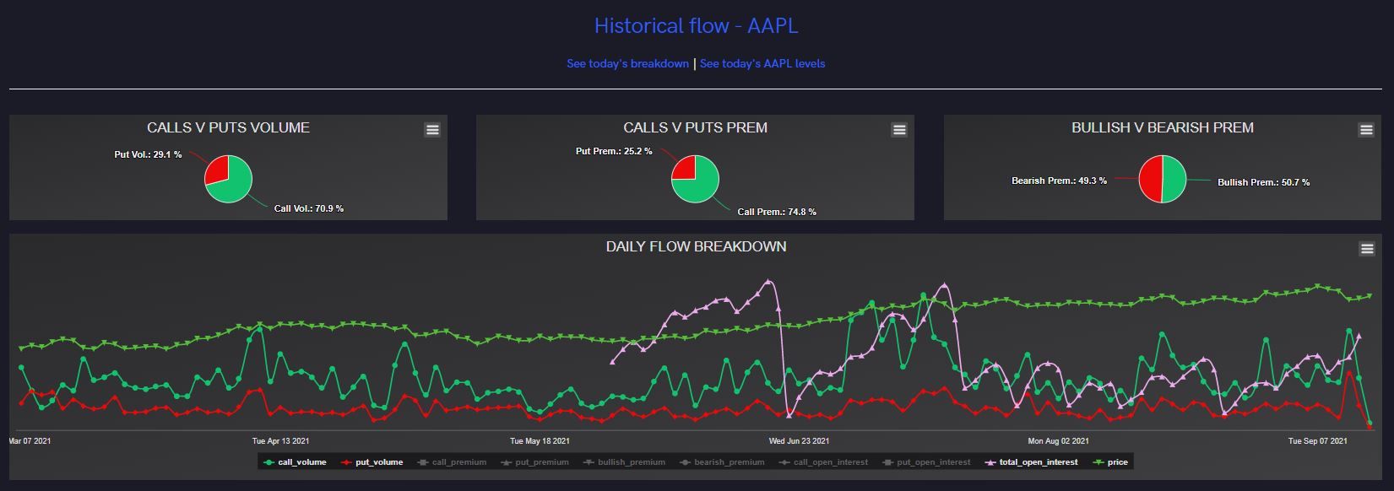Click See today's breakdown link

click(627, 63)
